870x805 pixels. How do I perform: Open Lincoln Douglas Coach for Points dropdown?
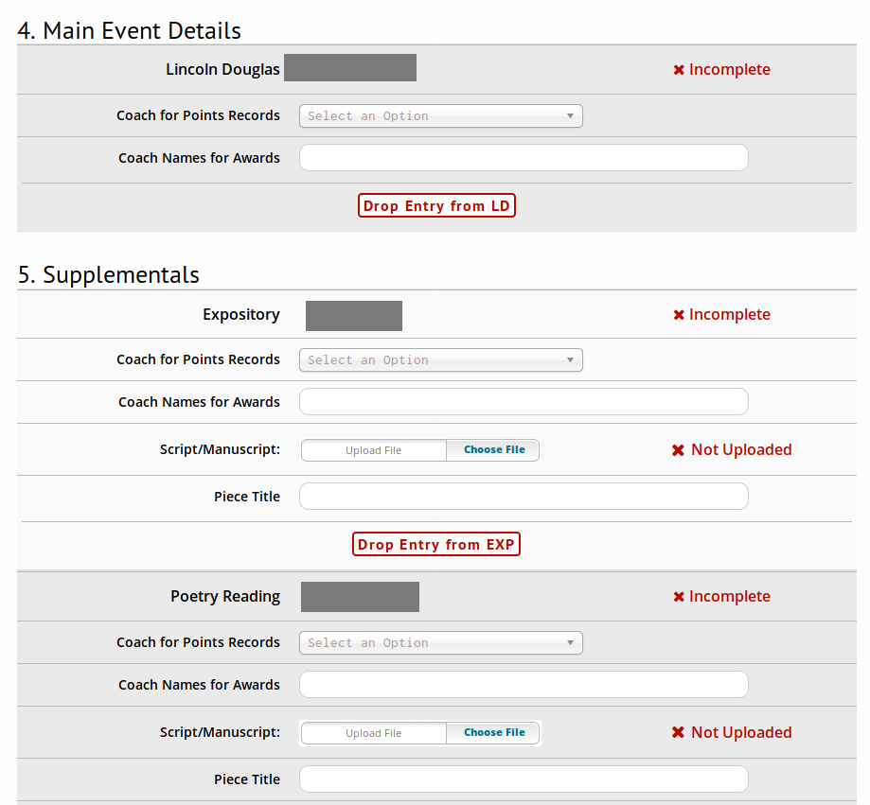tap(440, 116)
